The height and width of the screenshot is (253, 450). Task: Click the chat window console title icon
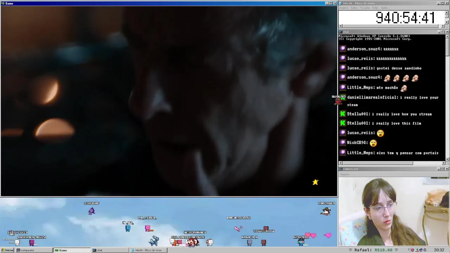click(340, 32)
